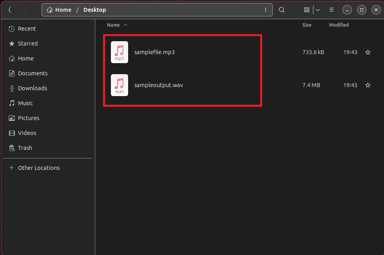Screen dimensions: 384x255
Task: Open the Documents folder
Action: coord(33,73)
